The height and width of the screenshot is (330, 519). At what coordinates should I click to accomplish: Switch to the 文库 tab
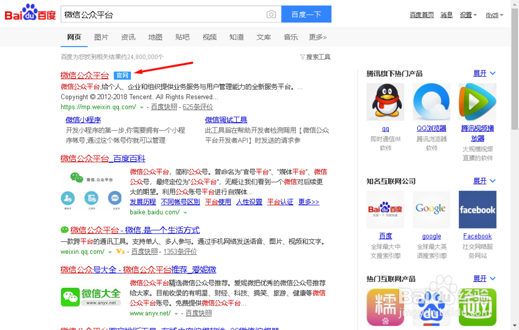coord(264,37)
